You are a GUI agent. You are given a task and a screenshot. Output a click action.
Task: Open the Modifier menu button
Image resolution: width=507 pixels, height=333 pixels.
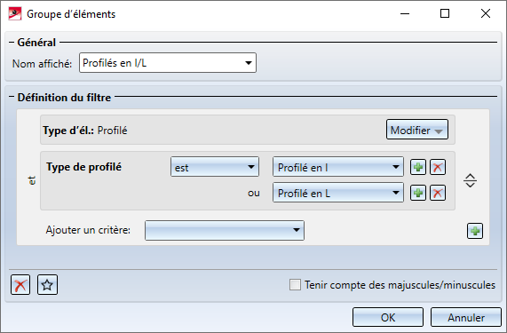point(417,130)
